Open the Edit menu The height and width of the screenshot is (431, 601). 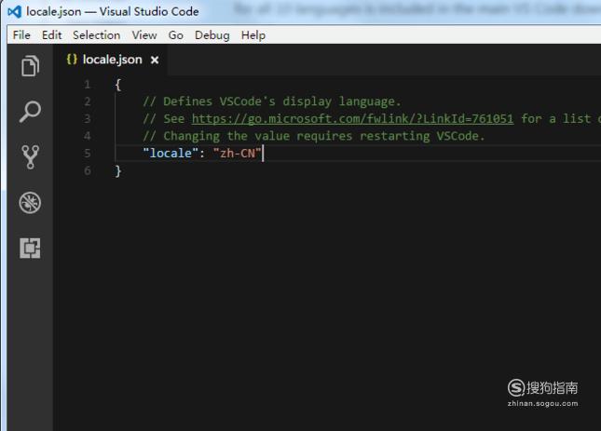(52, 35)
